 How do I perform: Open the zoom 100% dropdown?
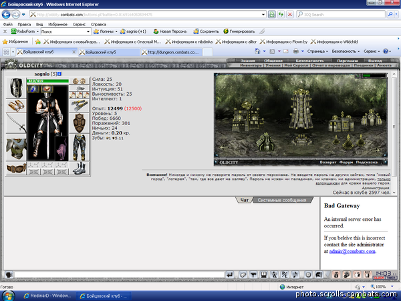pyautogui.click(x=392, y=287)
